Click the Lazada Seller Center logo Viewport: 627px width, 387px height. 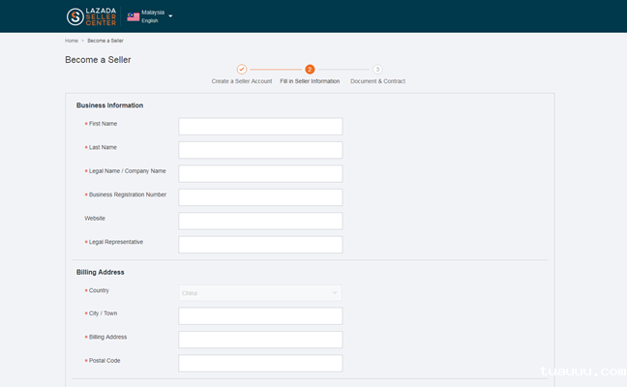pyautogui.click(x=93, y=16)
